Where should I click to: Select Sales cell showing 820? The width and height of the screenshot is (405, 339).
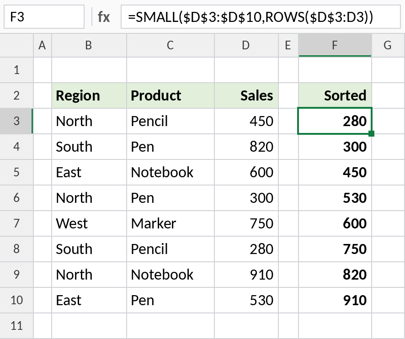pos(246,147)
